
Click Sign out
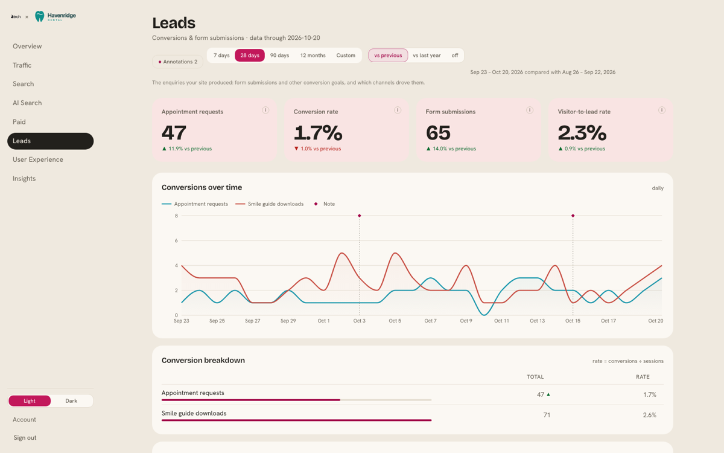pos(25,438)
